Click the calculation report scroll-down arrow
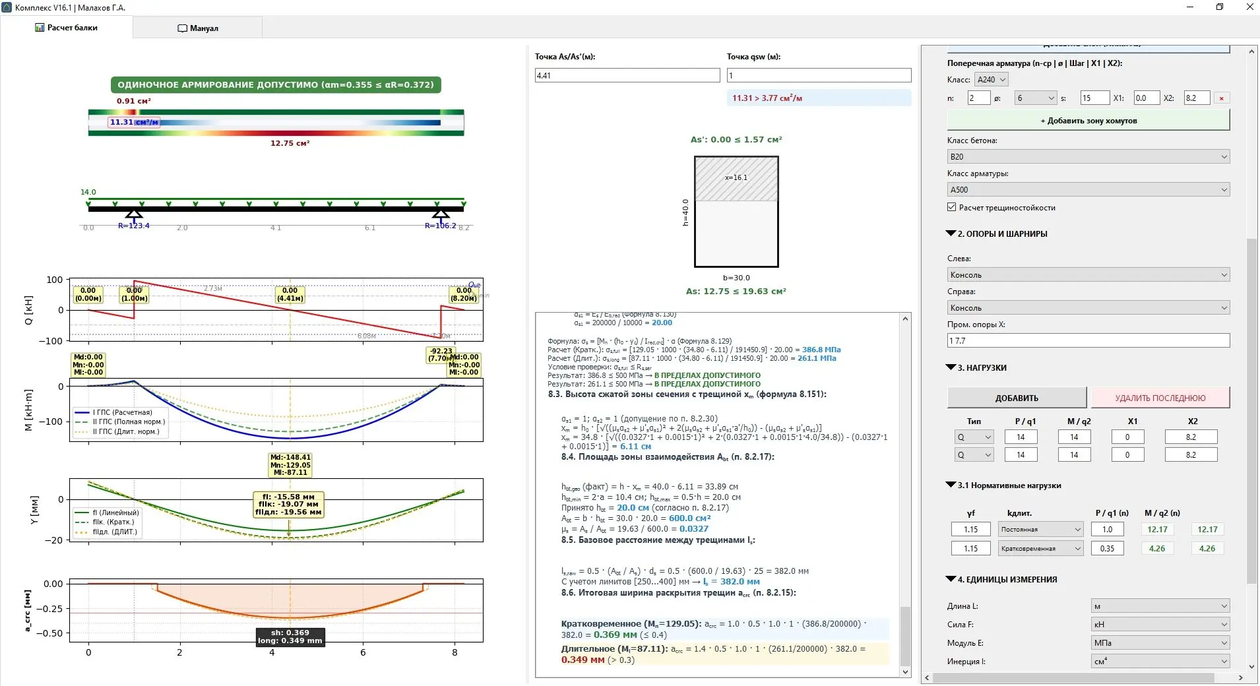 point(905,671)
